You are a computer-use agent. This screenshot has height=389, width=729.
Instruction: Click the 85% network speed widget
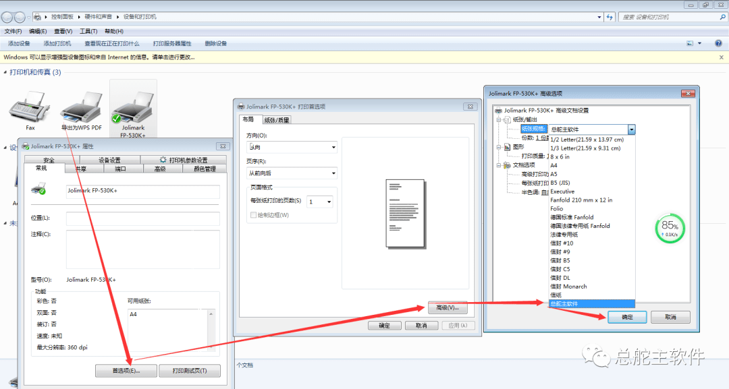pos(670,228)
